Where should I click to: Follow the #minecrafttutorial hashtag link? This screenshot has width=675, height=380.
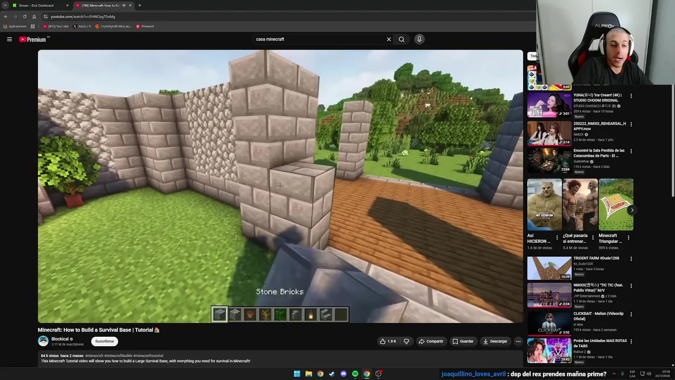[148, 356]
